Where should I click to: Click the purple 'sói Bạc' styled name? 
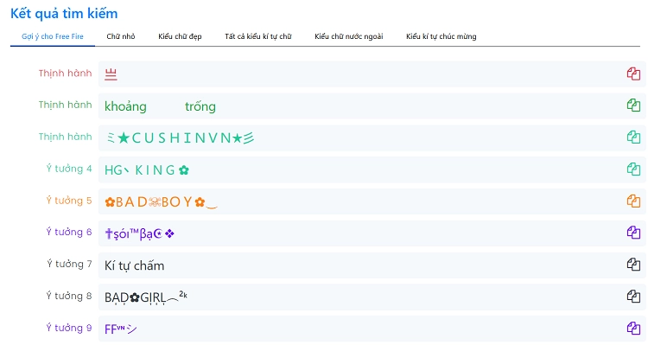click(139, 233)
